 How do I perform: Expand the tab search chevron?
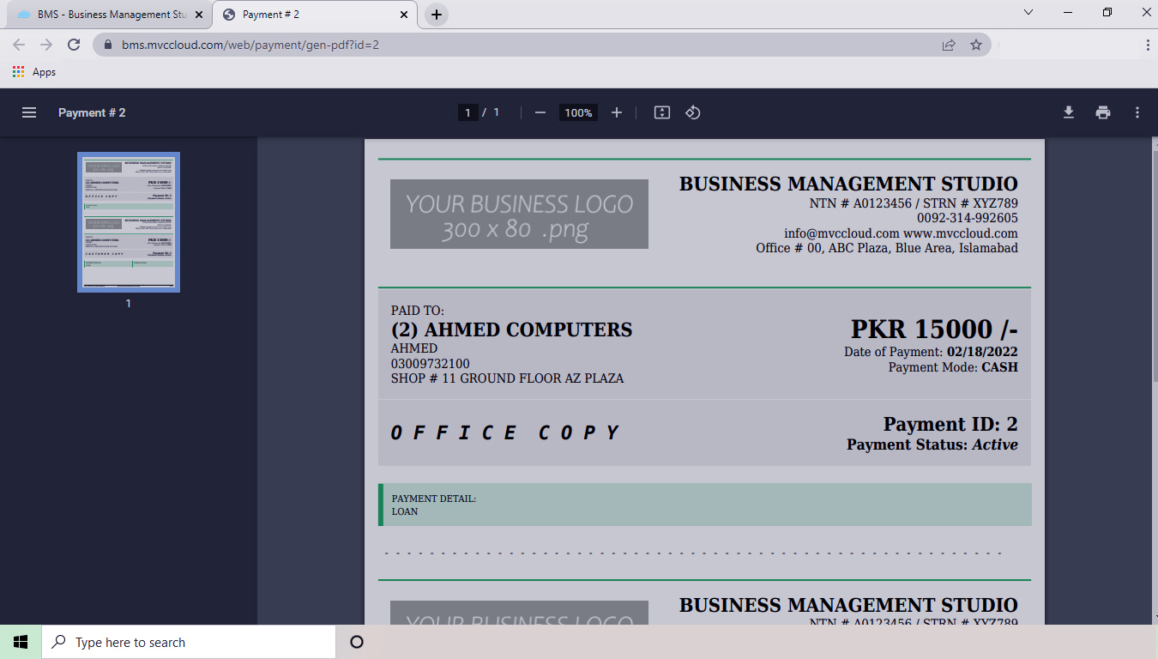point(1028,13)
